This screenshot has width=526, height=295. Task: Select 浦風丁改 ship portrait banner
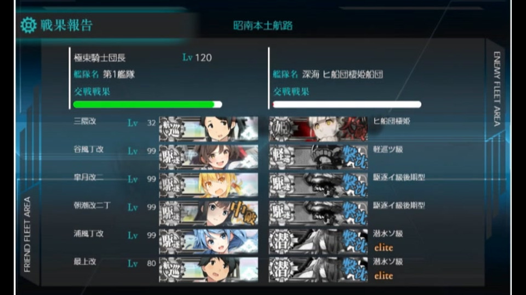tap(209, 241)
